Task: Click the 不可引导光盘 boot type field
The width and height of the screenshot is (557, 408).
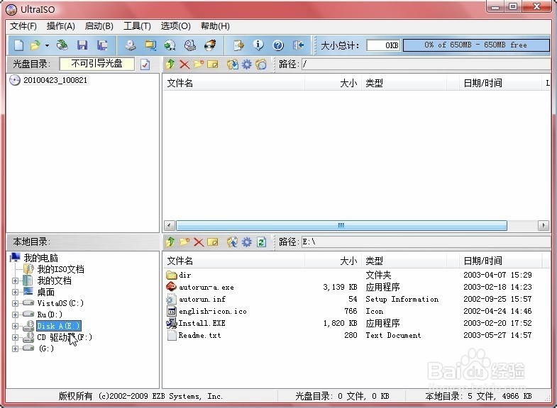Action: pos(96,64)
